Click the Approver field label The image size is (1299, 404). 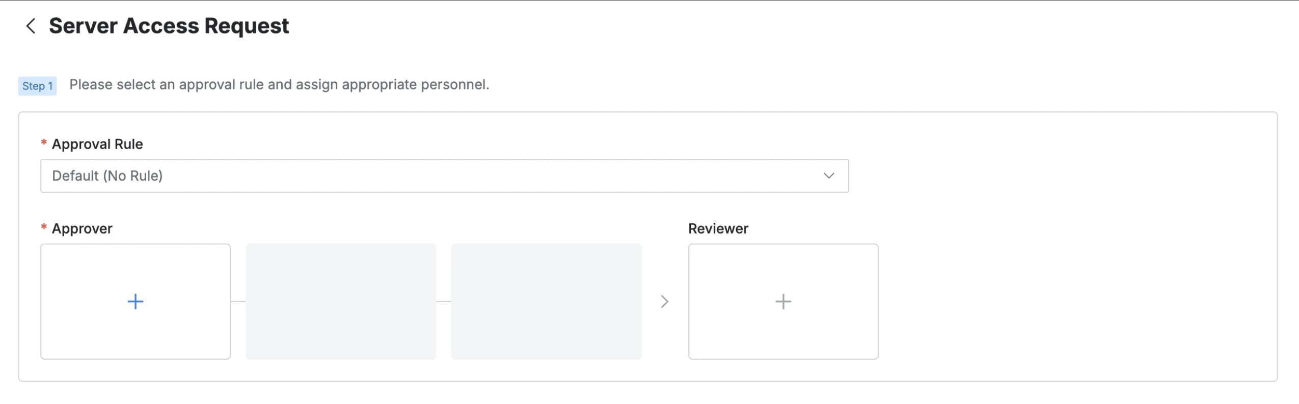[x=82, y=229]
